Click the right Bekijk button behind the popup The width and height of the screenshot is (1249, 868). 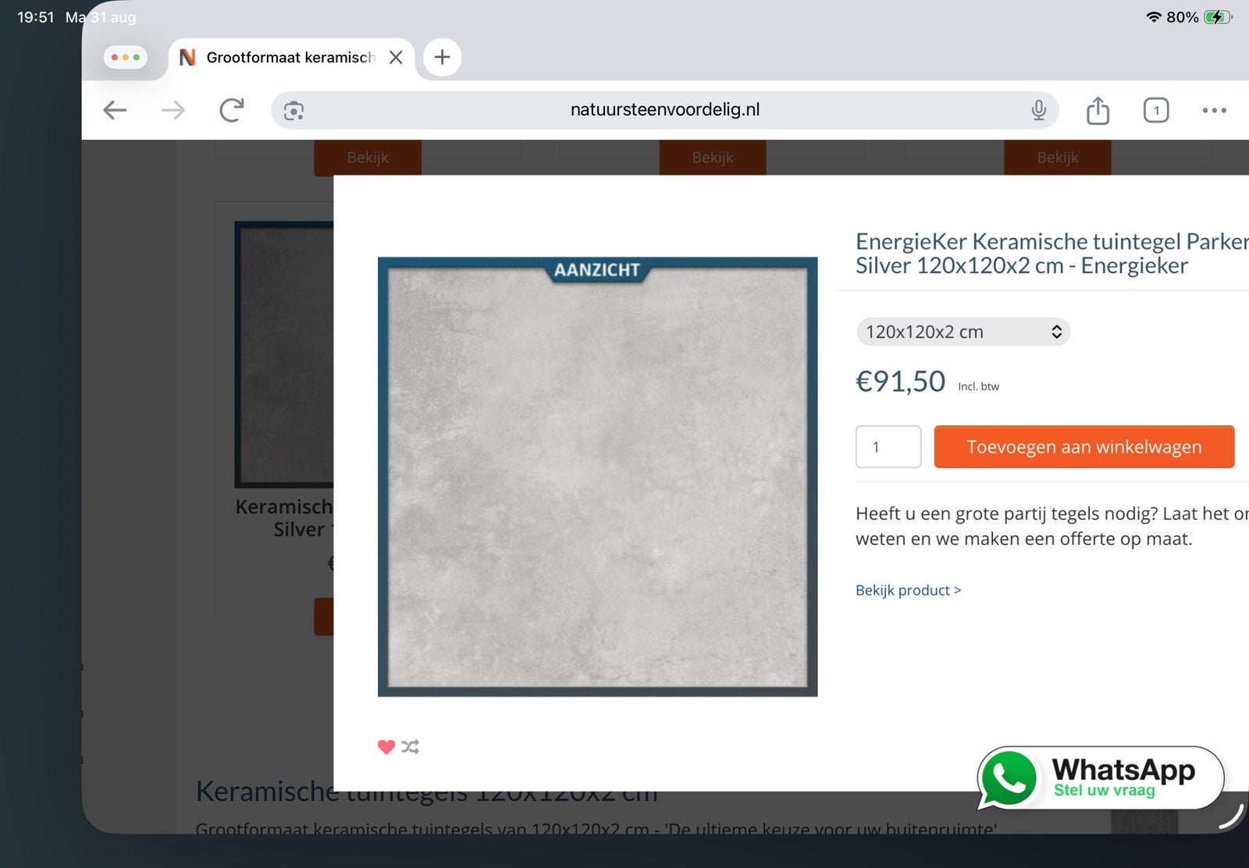1057,157
